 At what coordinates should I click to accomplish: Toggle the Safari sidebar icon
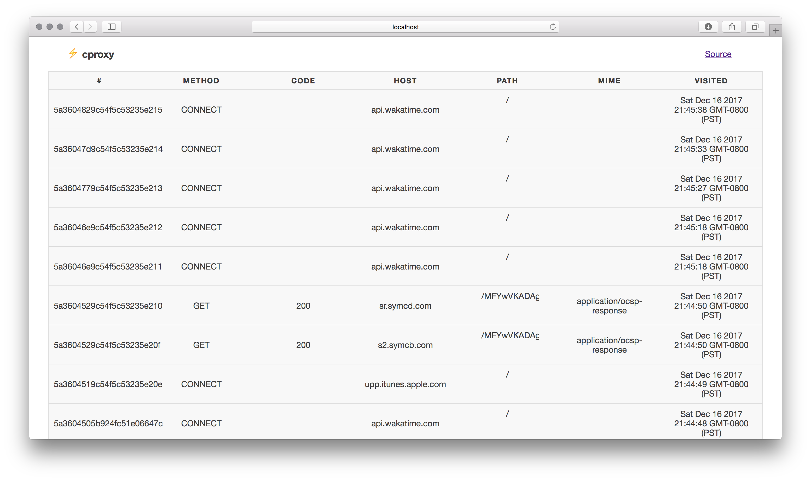(x=111, y=27)
